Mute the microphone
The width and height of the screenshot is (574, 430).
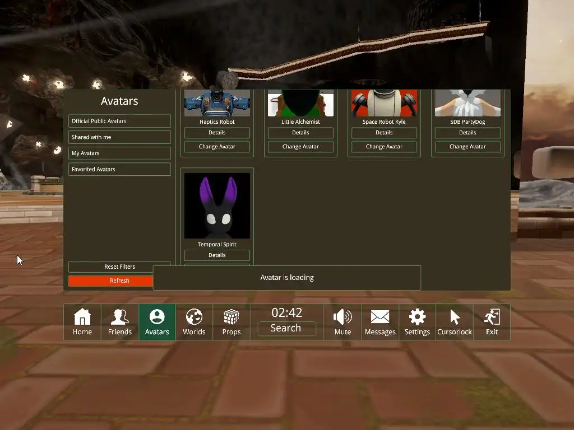click(x=342, y=322)
